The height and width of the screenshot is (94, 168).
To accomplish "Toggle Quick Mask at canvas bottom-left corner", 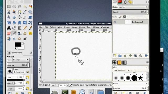I will tap(40, 81).
